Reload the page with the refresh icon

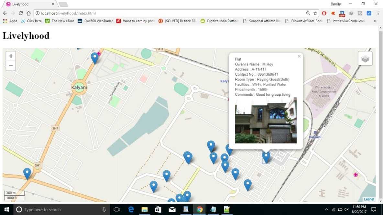[21, 13]
